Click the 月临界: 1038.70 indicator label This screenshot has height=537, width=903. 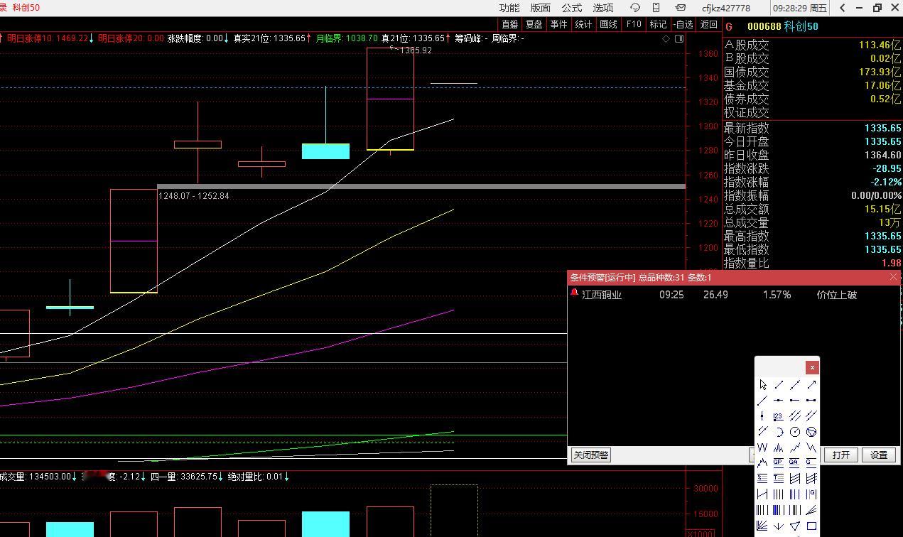click(x=347, y=38)
